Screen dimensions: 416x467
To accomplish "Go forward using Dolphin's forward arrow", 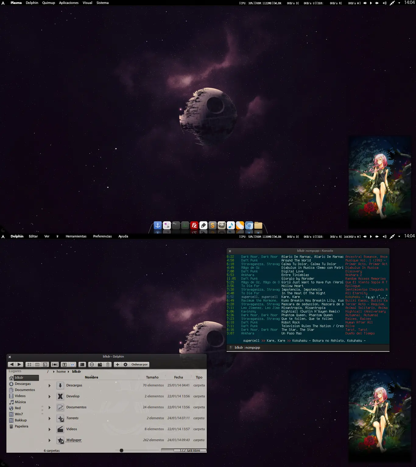I will tap(19, 364).
